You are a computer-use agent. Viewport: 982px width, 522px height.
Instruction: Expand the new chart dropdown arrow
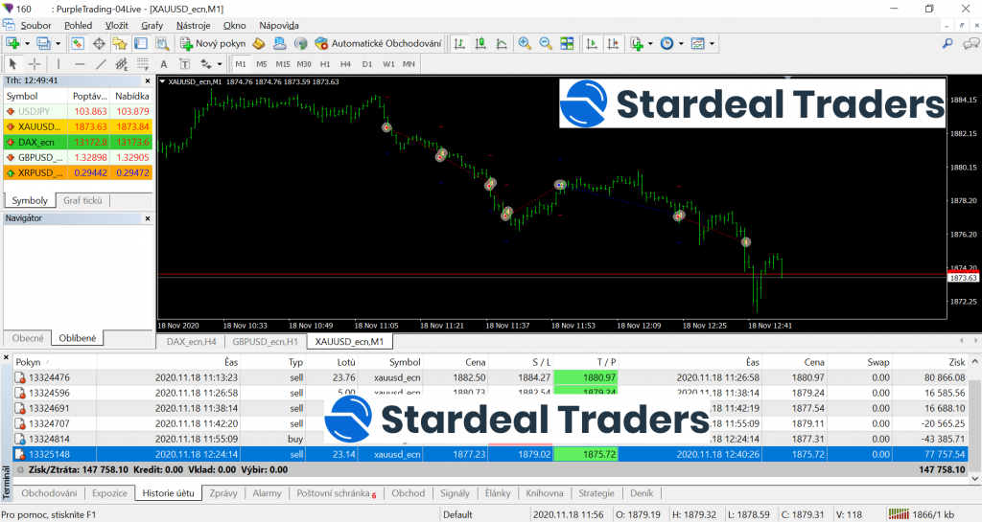[26, 44]
